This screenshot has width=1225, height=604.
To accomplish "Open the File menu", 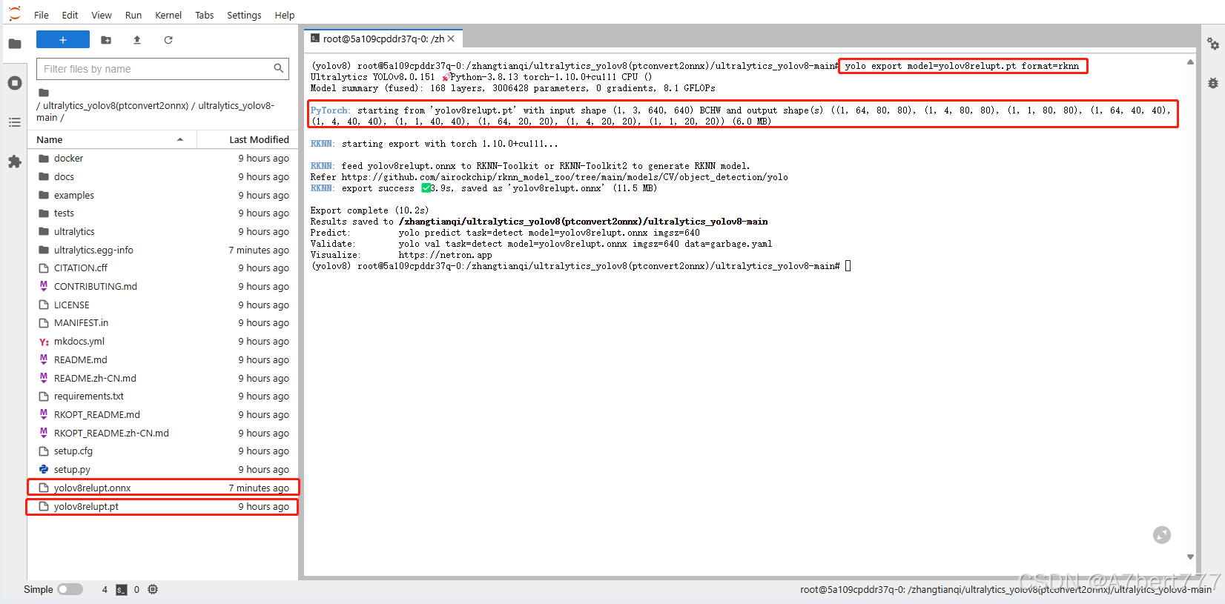I will 42,15.
